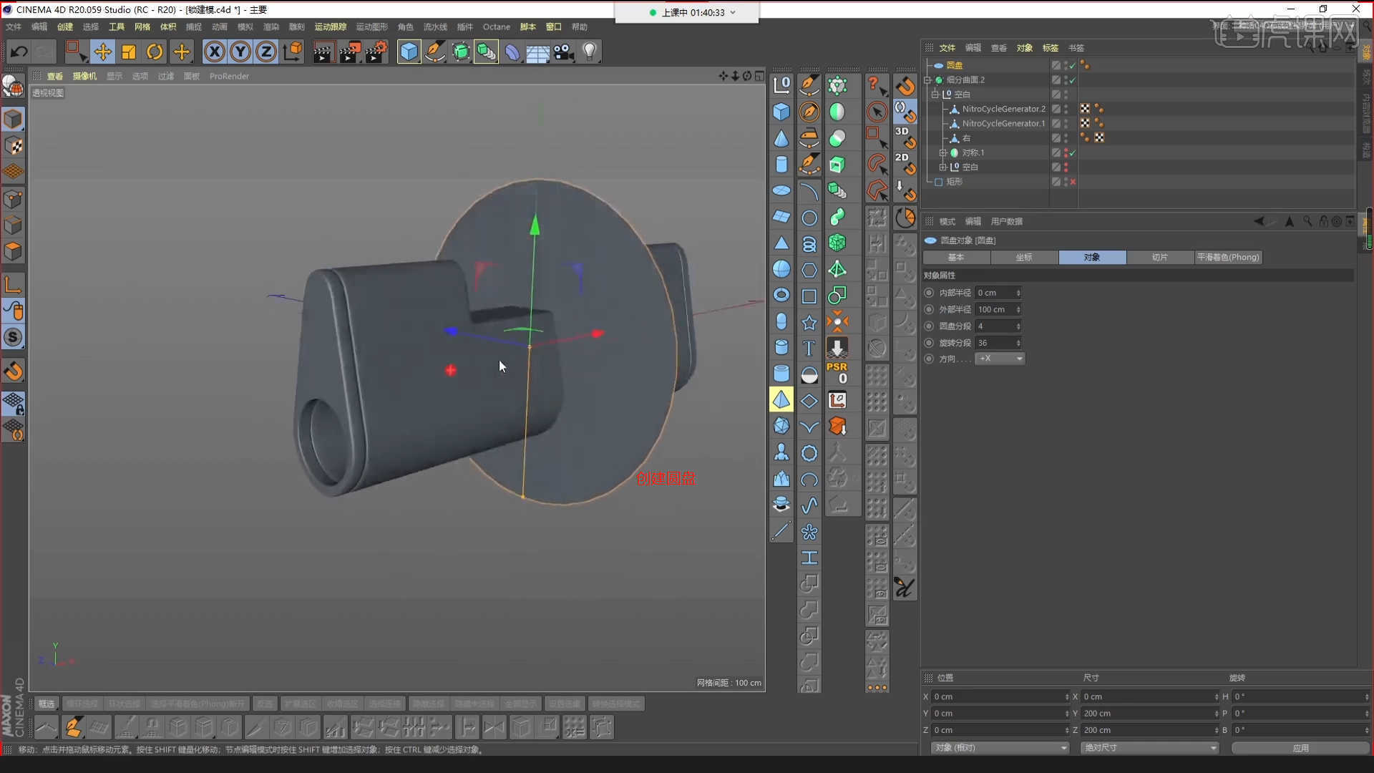Click the 旋转分段 36 field
This screenshot has width=1374, height=773.
tap(998, 343)
